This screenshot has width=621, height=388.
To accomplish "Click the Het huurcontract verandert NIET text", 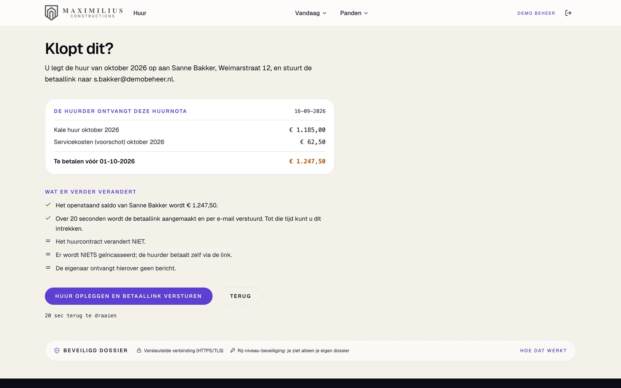I will pos(101,242).
